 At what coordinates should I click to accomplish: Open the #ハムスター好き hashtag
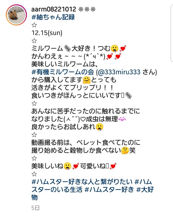click(x=109, y=189)
